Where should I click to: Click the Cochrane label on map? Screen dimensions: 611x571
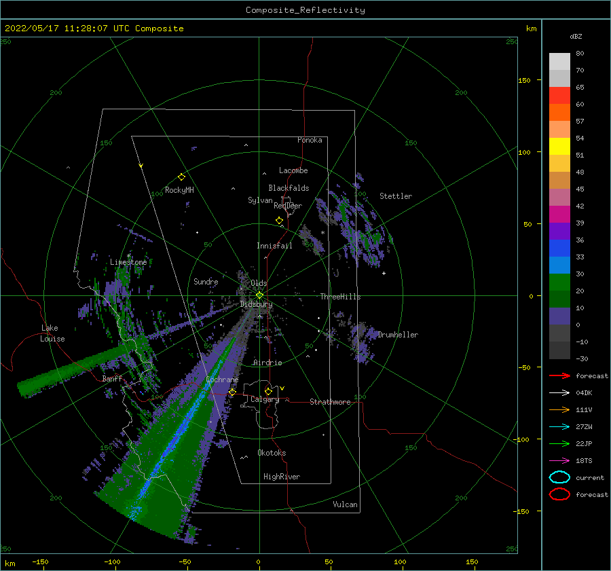(222, 380)
